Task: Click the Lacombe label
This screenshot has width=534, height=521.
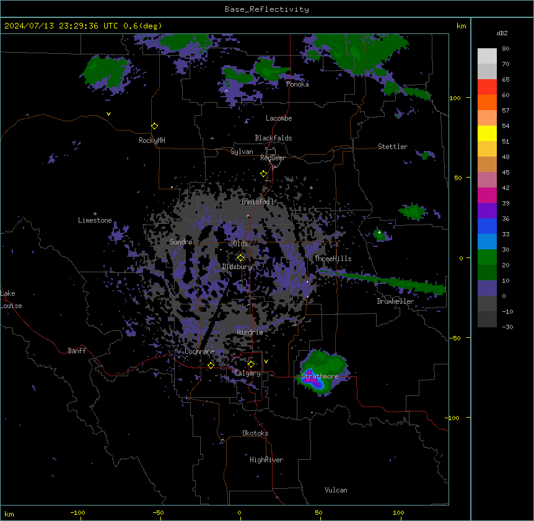Action: point(279,118)
